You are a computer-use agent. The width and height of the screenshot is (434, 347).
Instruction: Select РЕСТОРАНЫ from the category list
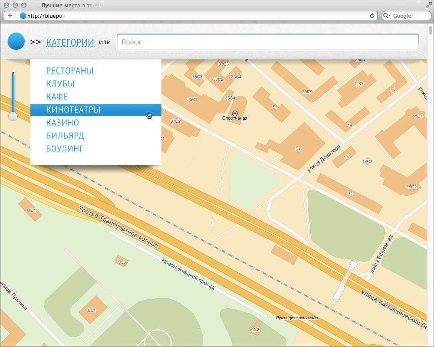pyautogui.click(x=70, y=71)
